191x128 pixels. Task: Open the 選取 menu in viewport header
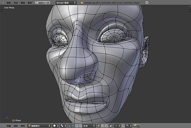click(16, 125)
